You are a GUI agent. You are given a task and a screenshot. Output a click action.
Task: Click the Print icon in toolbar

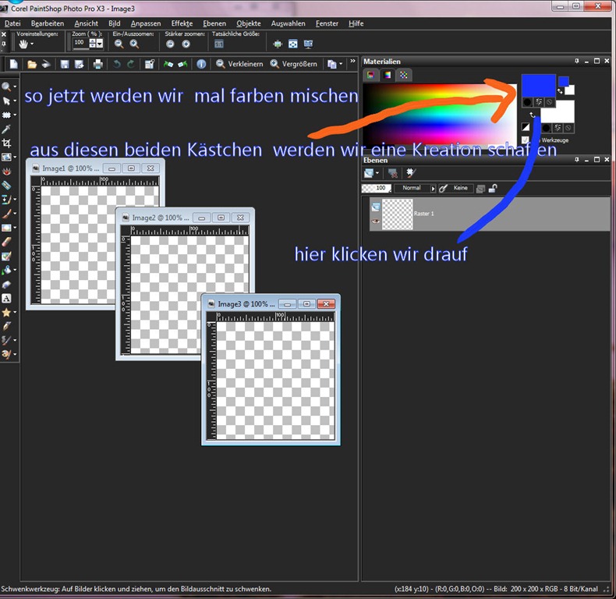coord(97,64)
